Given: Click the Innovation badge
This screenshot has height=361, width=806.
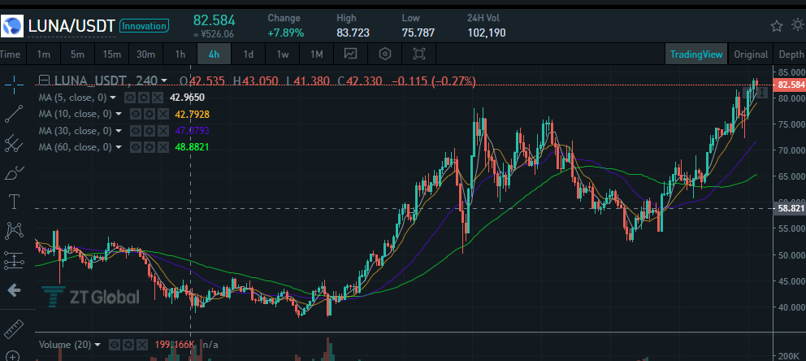Looking at the screenshot, I should click(144, 26).
